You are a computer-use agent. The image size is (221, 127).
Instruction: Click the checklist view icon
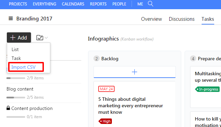point(40,38)
